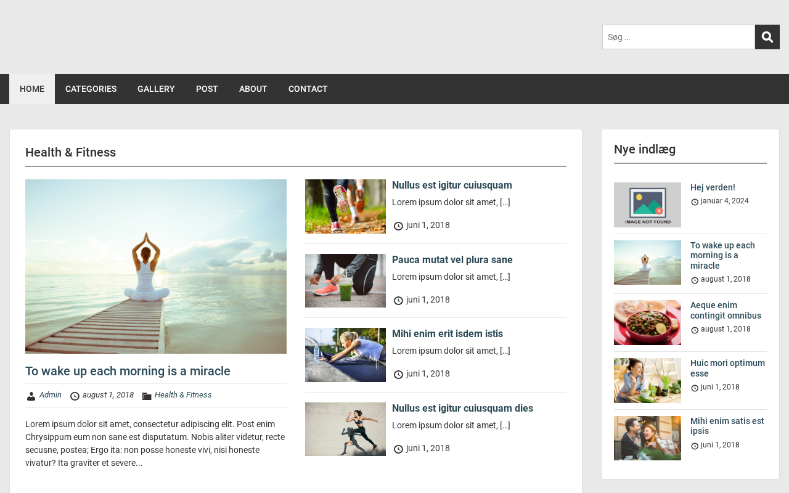This screenshot has width=789, height=493.
Task: Open the woman with vegetables sidebar thumbnail
Action: pyautogui.click(x=647, y=380)
